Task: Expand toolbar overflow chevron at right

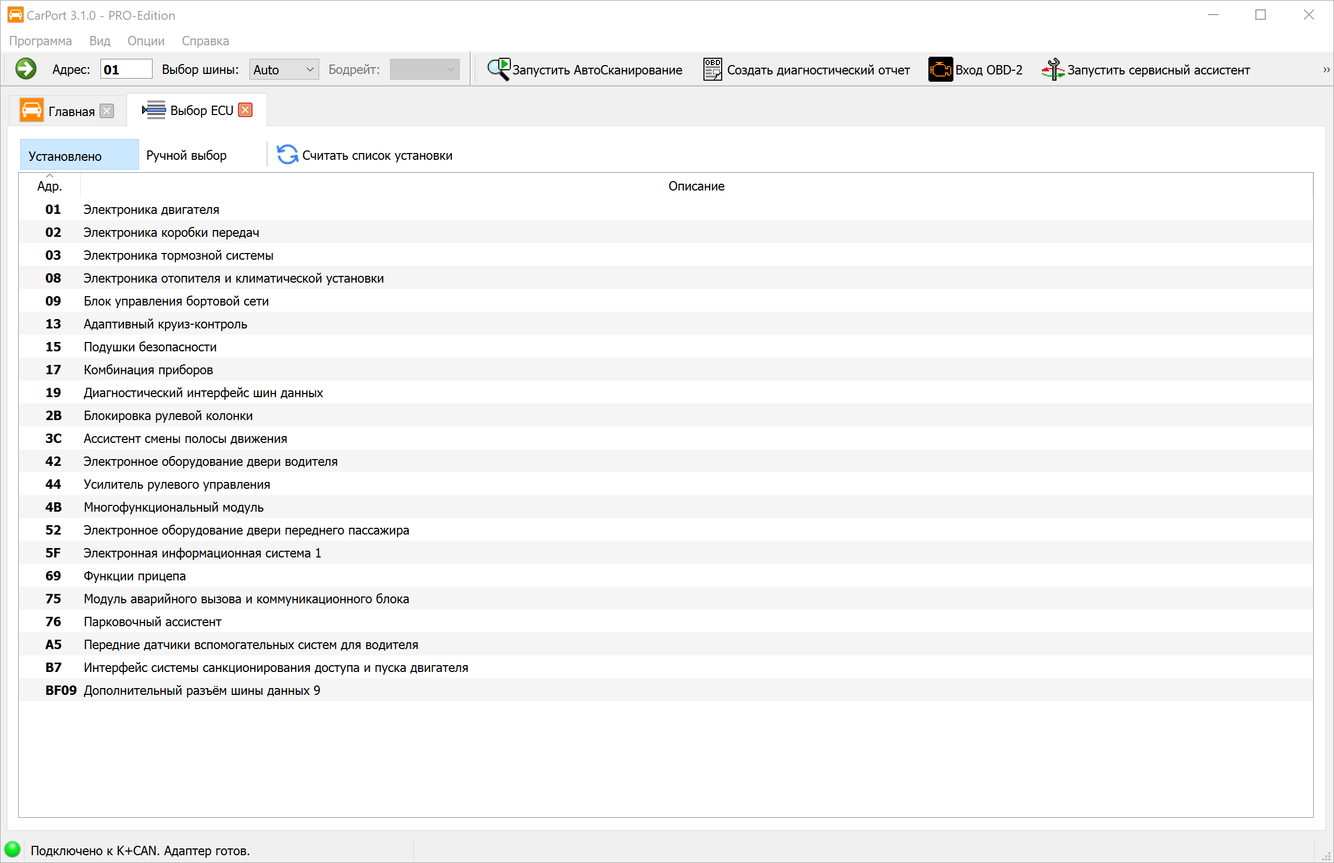Action: [x=1326, y=70]
